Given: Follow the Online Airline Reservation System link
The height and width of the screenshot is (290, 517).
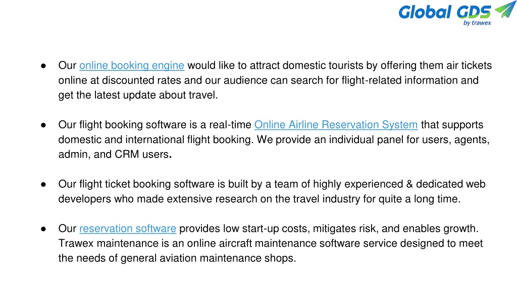Looking at the screenshot, I should click(336, 125).
